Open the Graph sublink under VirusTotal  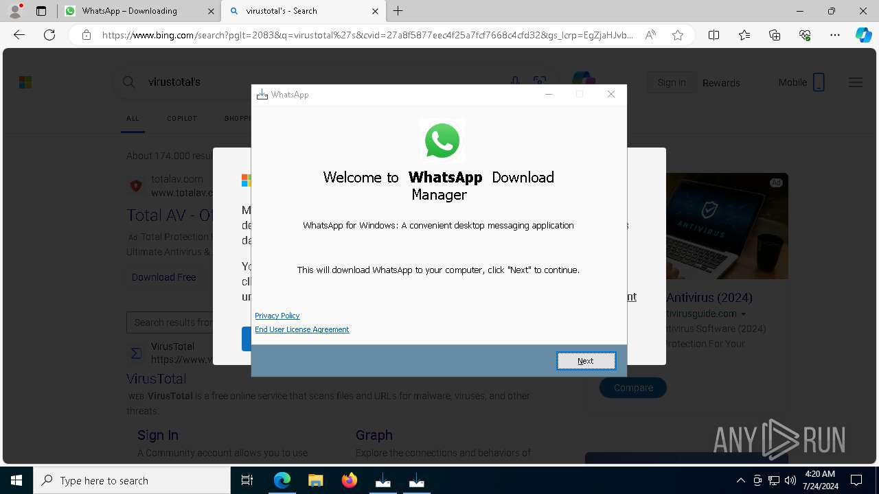(374, 435)
